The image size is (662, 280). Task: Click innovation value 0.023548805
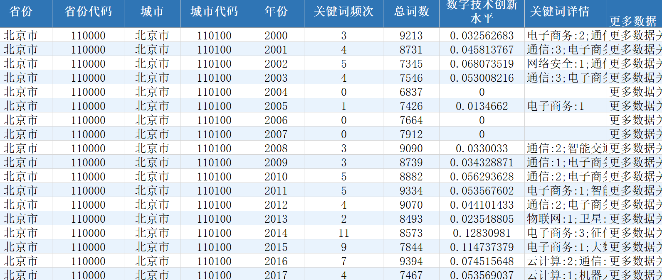tap(482, 219)
